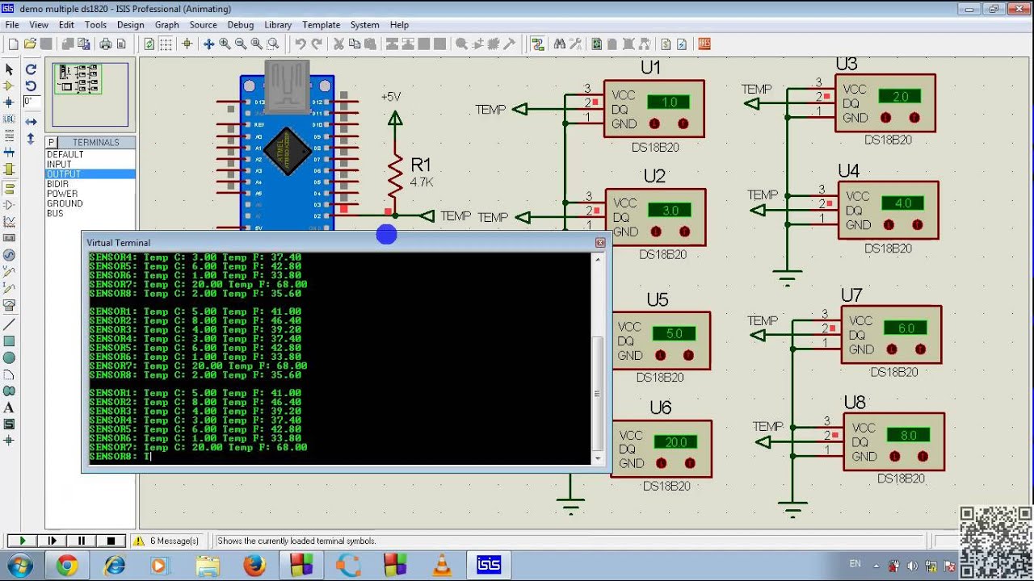Screen dimensions: 1034x581
Task: Open the Template menu
Action: (321, 25)
